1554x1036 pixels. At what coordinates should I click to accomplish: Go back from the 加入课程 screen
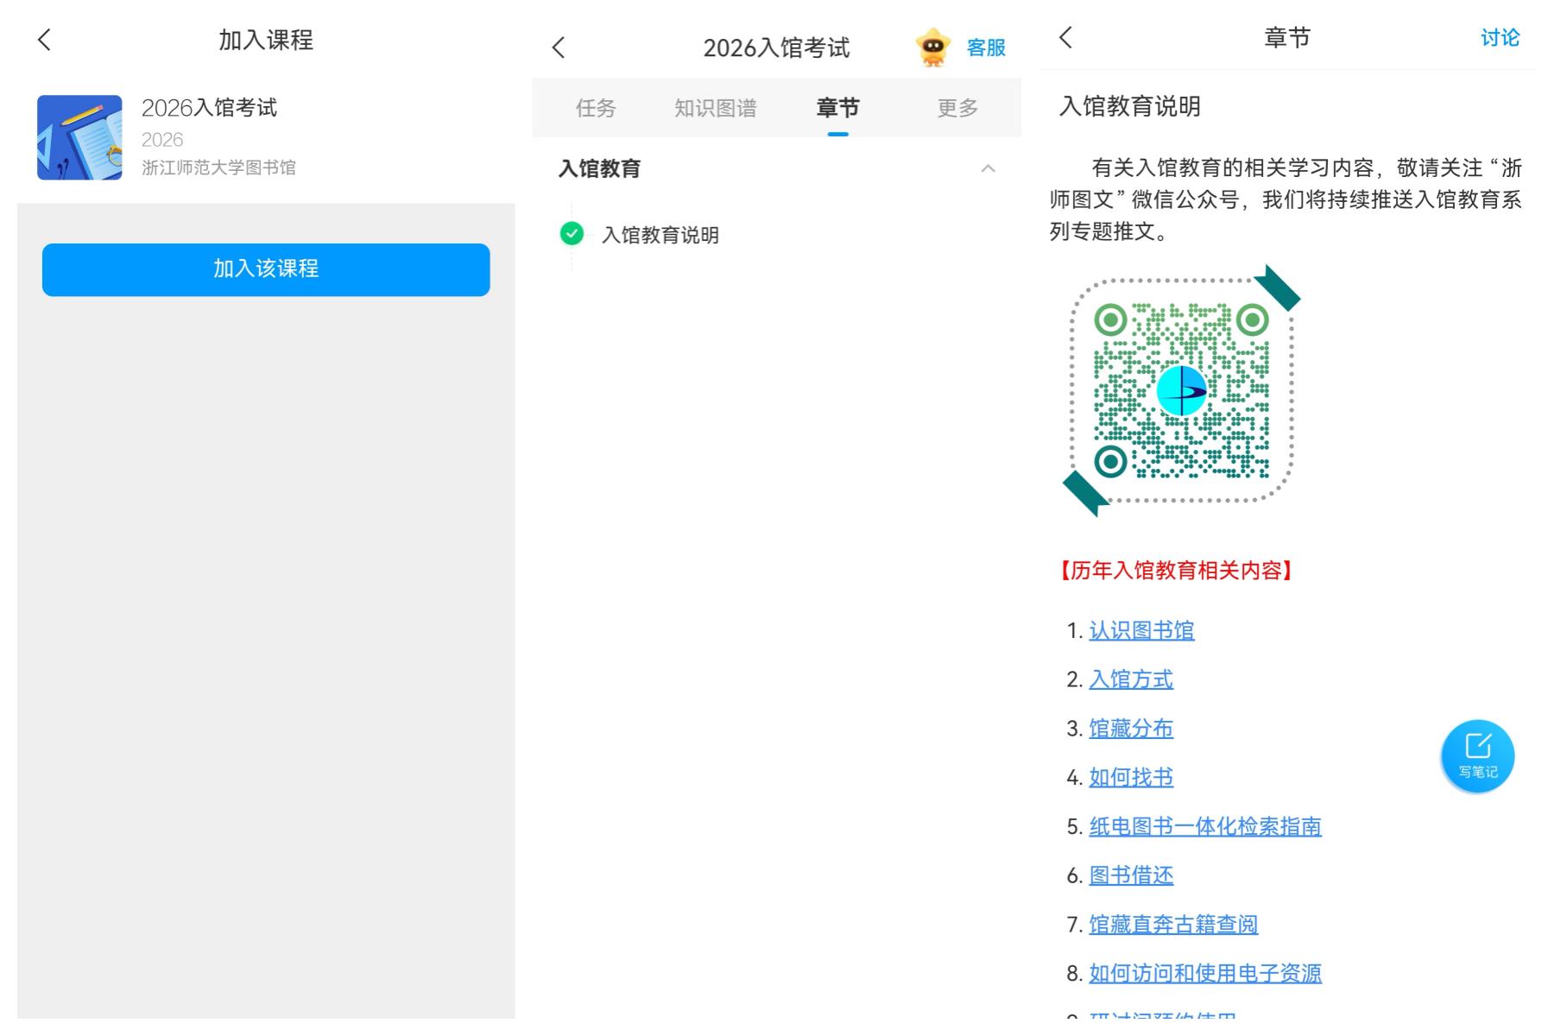coord(45,40)
